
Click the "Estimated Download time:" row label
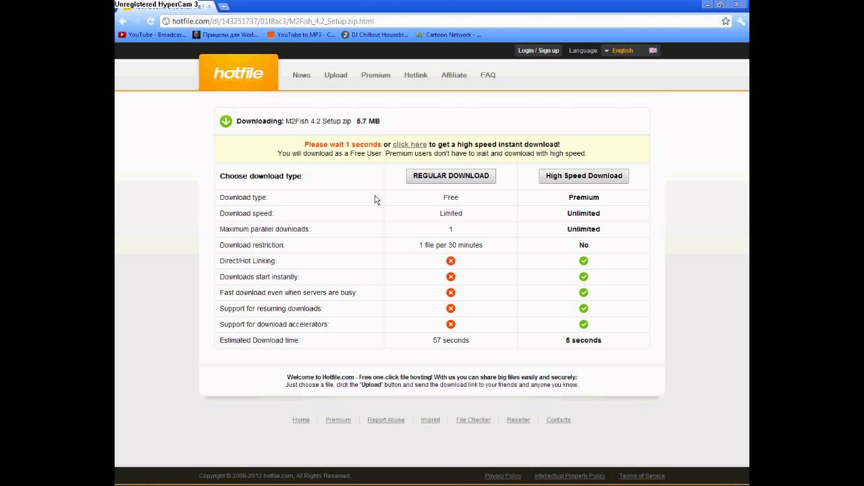tap(259, 340)
